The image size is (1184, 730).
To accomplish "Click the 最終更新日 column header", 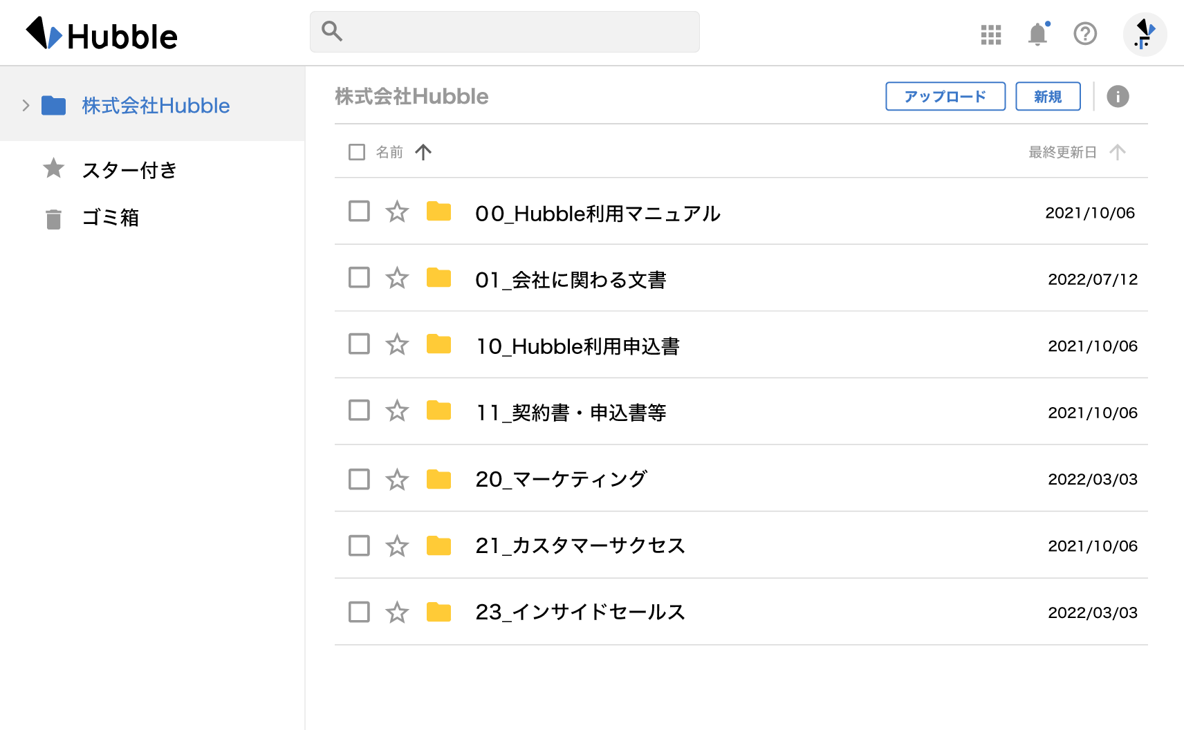I will tap(1062, 152).
